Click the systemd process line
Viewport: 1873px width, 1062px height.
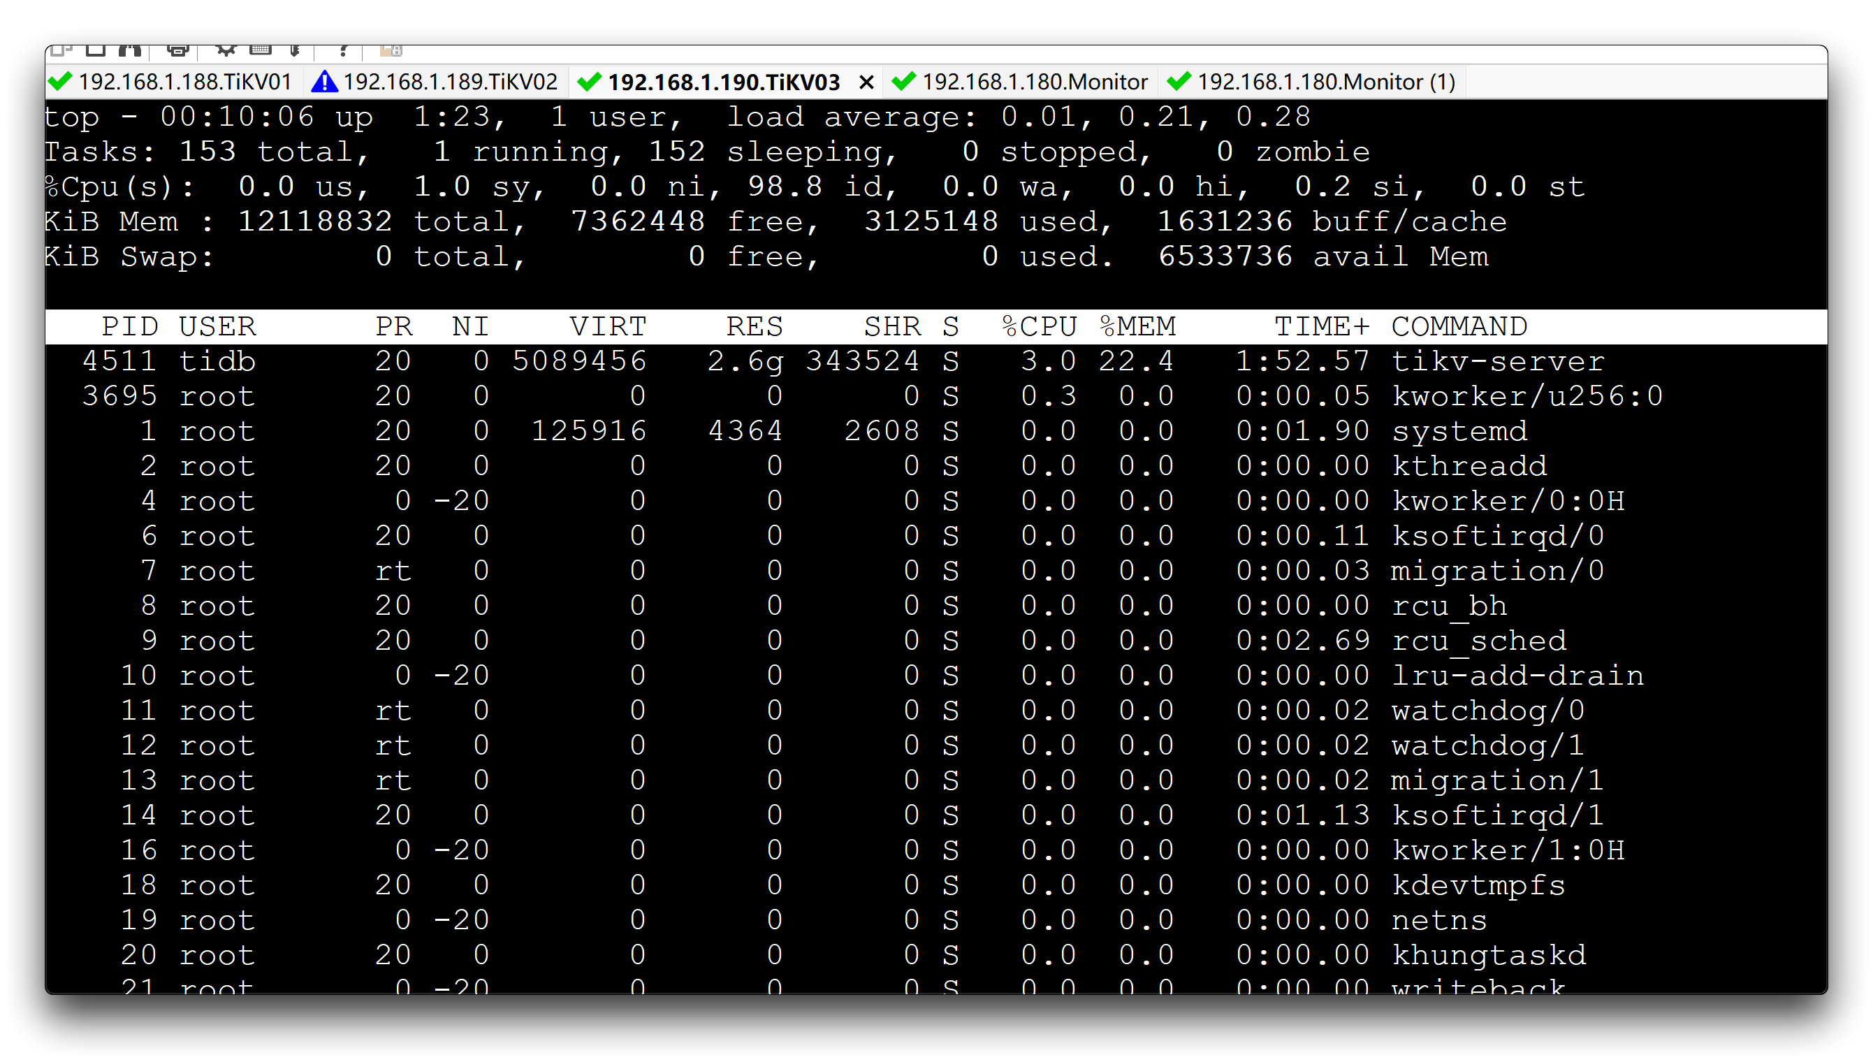(x=875, y=431)
